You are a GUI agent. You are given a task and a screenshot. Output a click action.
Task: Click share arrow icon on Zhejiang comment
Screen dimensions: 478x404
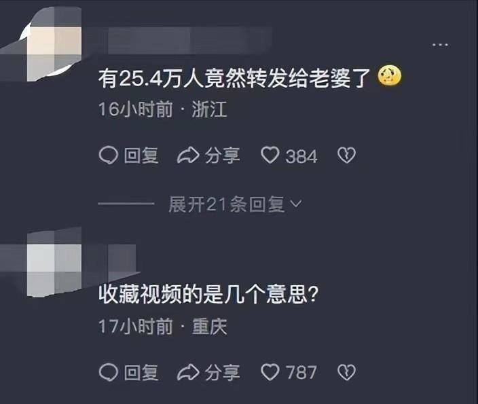click(x=188, y=155)
